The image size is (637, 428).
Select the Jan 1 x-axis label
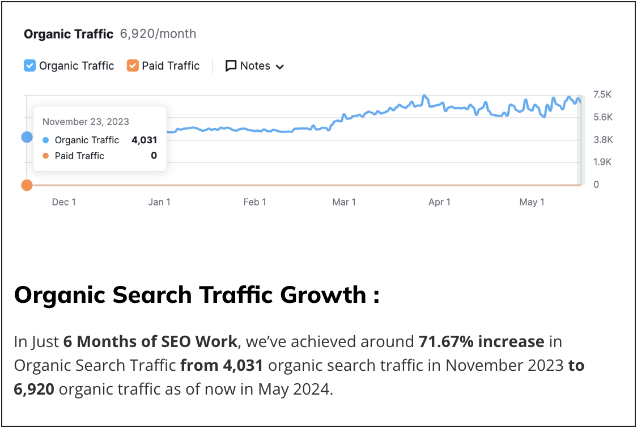coord(159,202)
